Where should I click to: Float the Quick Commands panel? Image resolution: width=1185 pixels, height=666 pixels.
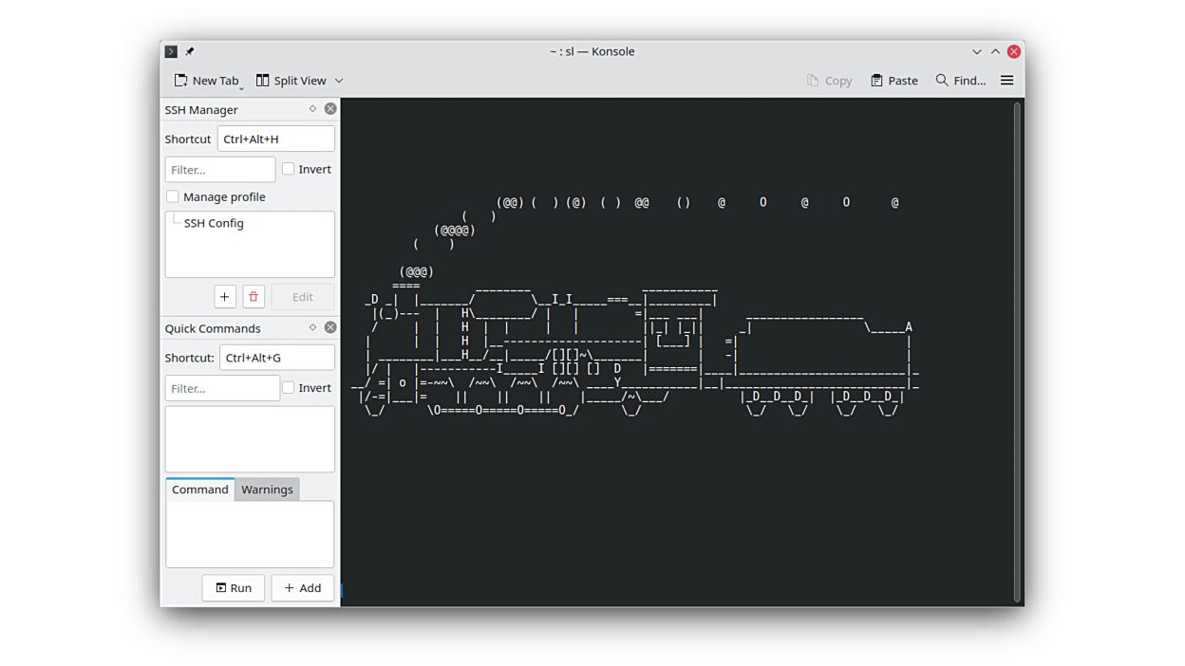312,327
